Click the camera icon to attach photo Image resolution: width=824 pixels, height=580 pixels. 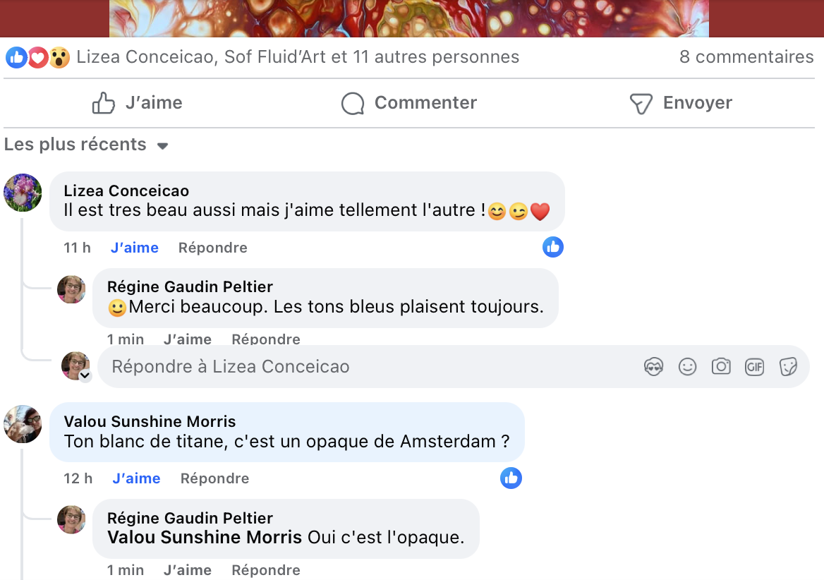pyautogui.click(x=721, y=367)
